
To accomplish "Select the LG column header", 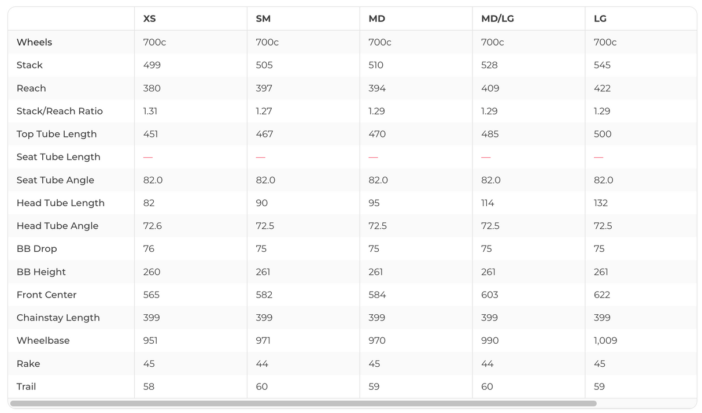I will click(x=600, y=18).
